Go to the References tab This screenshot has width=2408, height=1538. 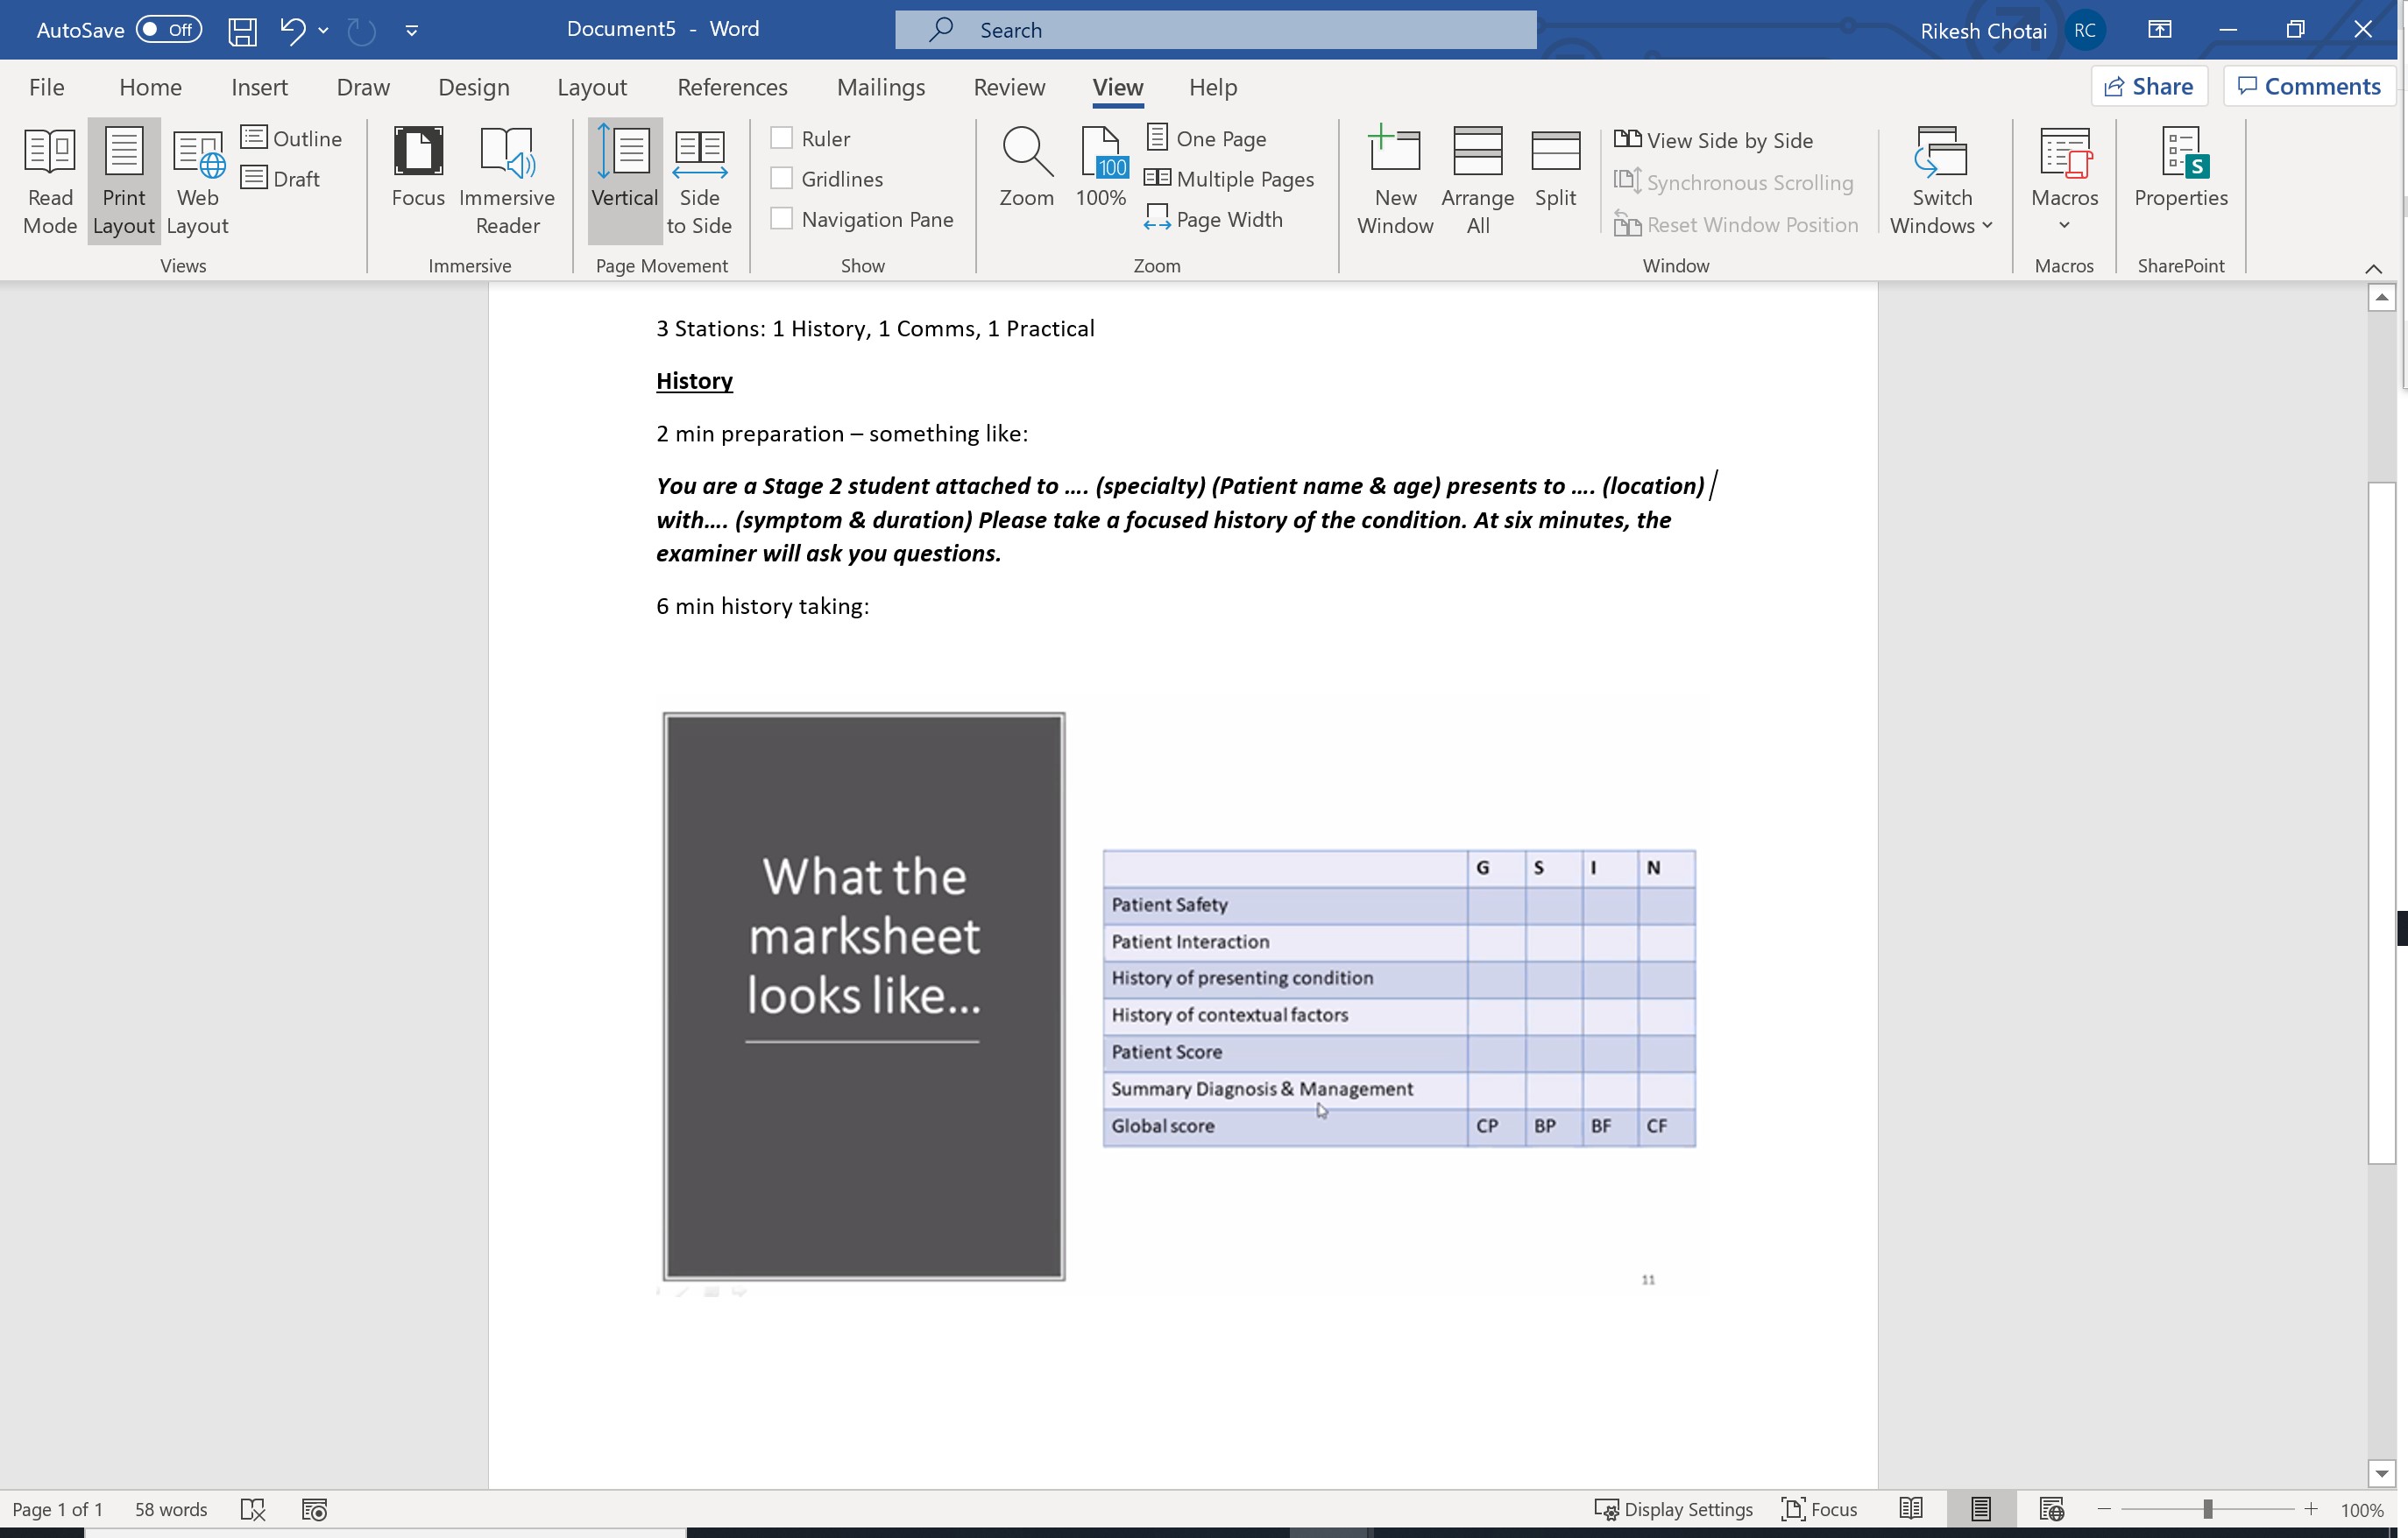(x=732, y=87)
